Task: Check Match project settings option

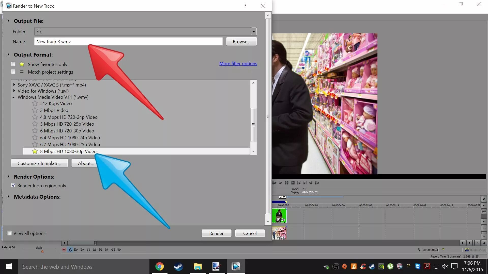Action: click(x=13, y=72)
